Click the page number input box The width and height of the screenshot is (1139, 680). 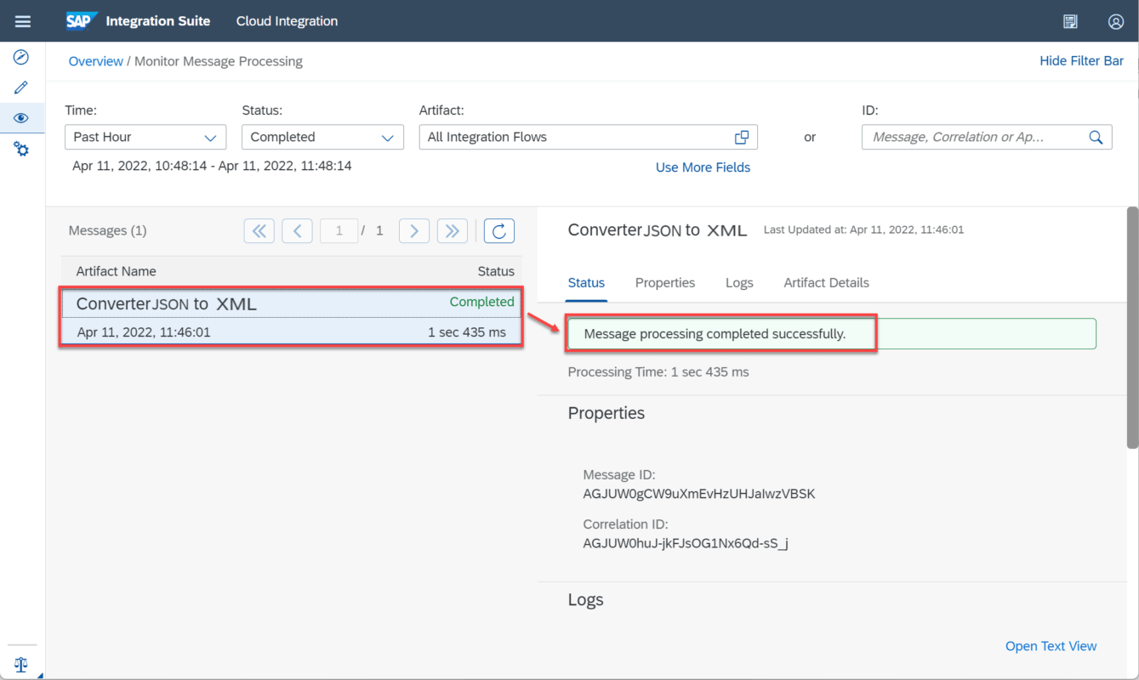click(339, 230)
